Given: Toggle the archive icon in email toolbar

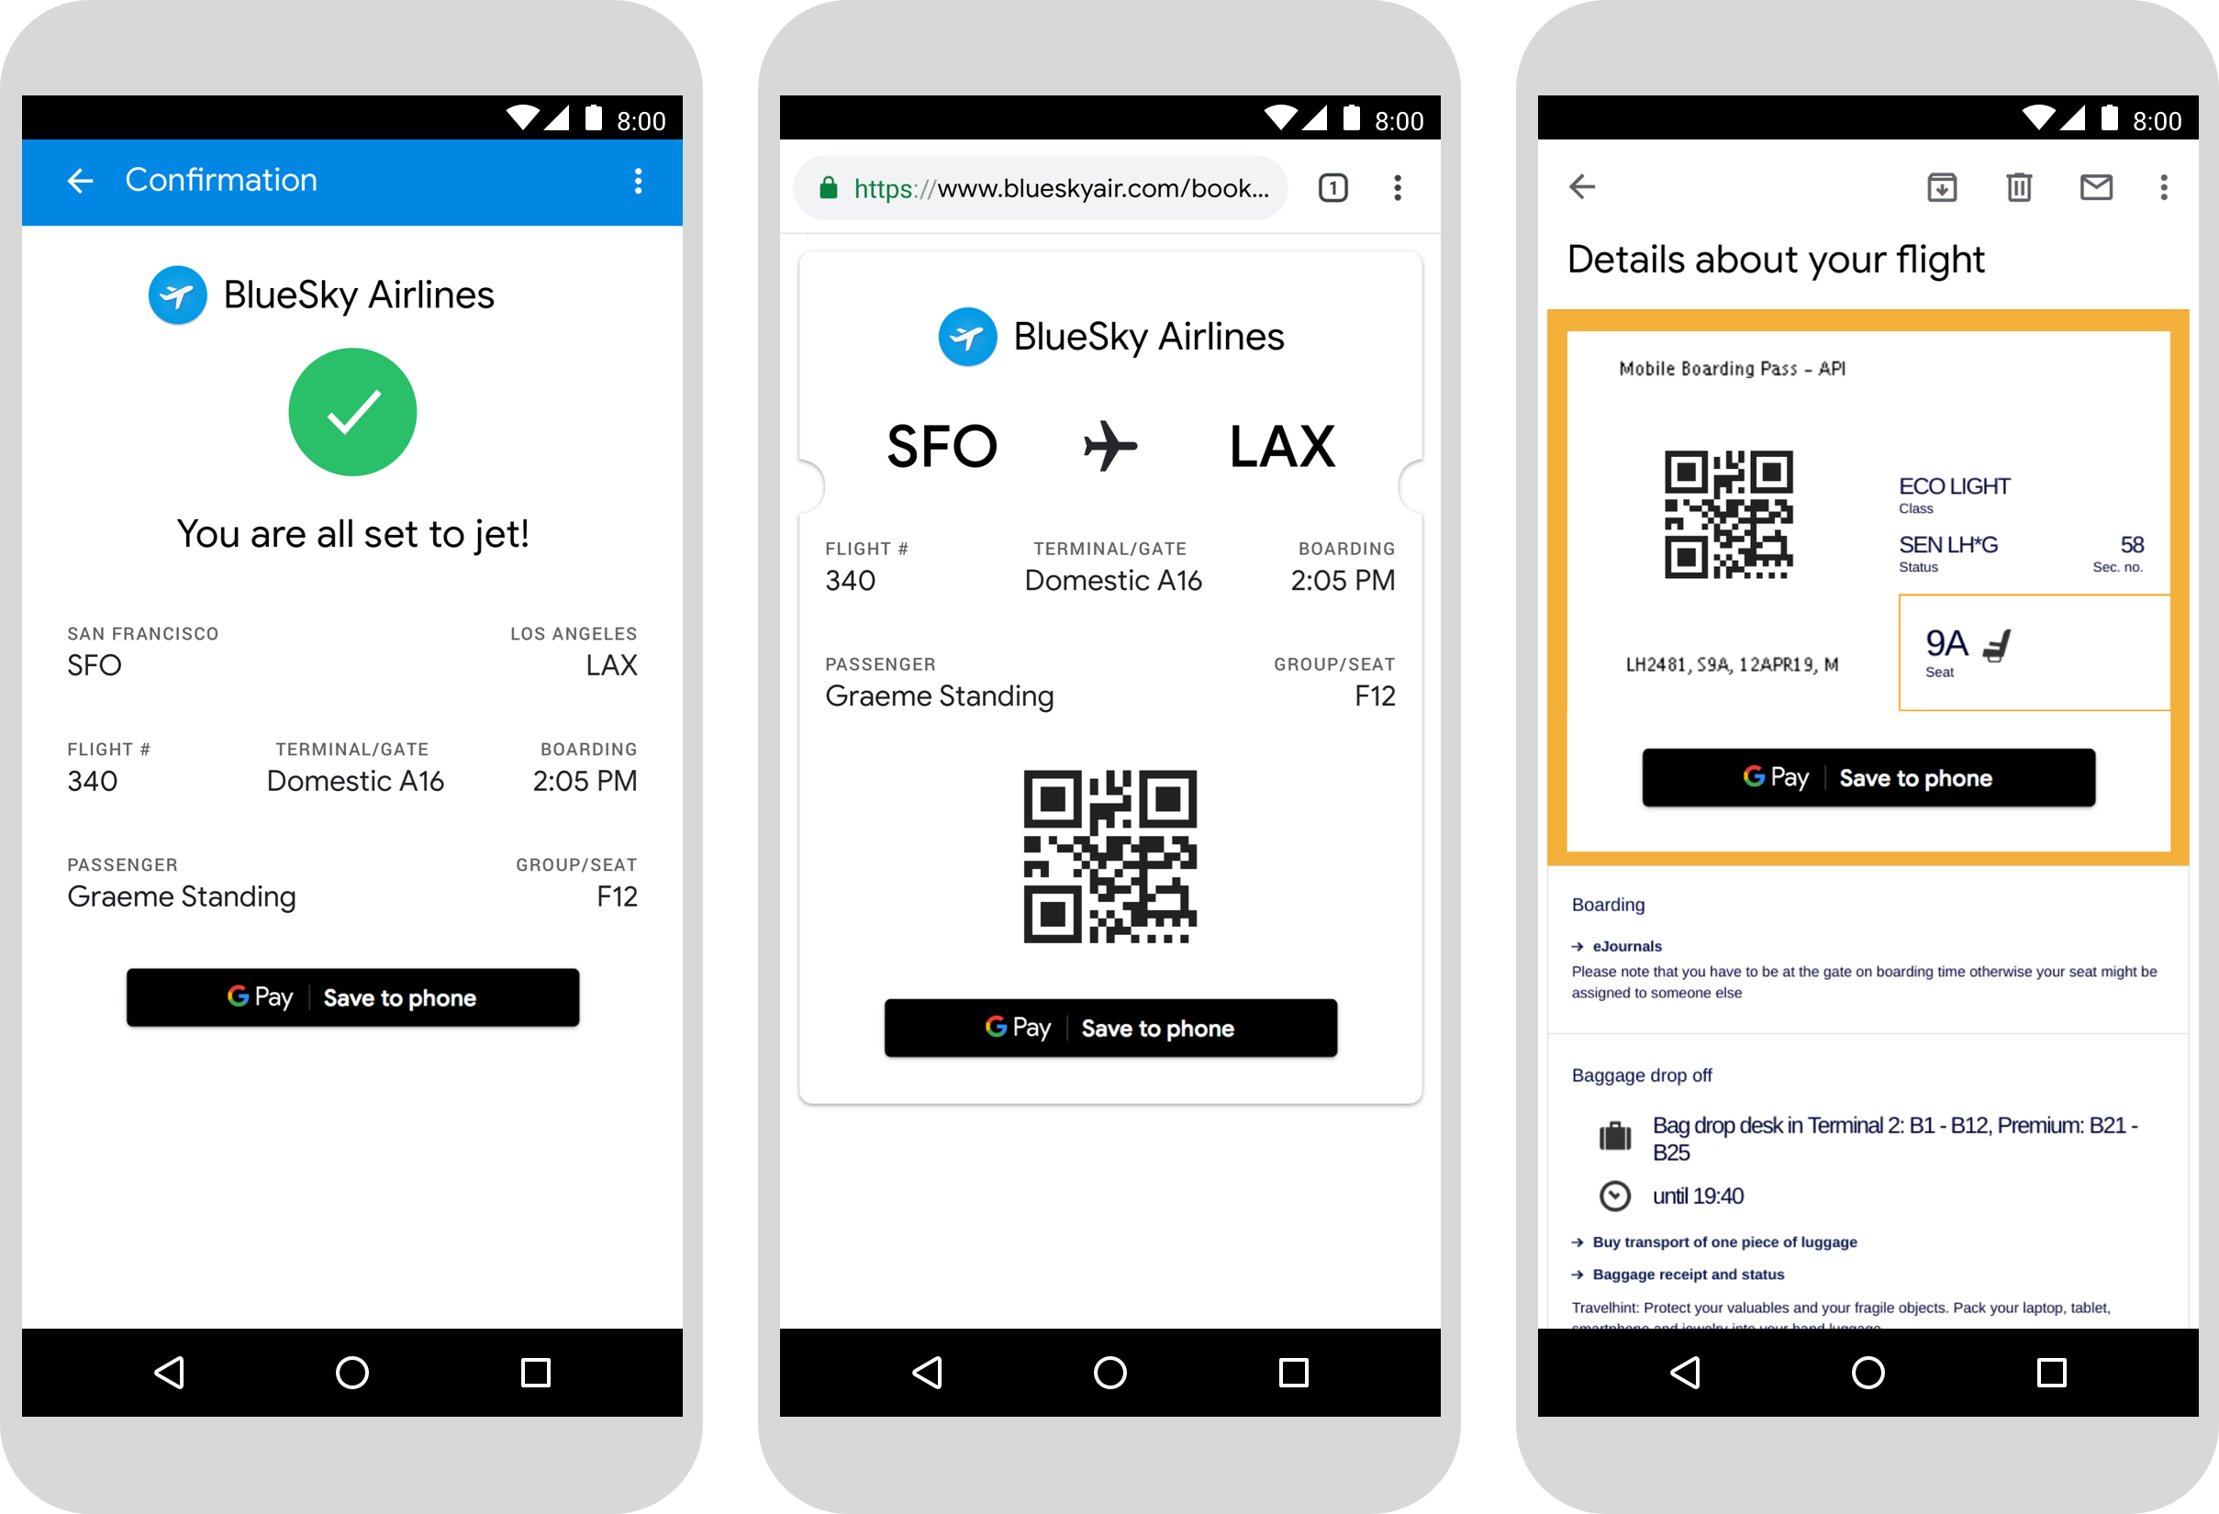Looking at the screenshot, I should click(1943, 185).
